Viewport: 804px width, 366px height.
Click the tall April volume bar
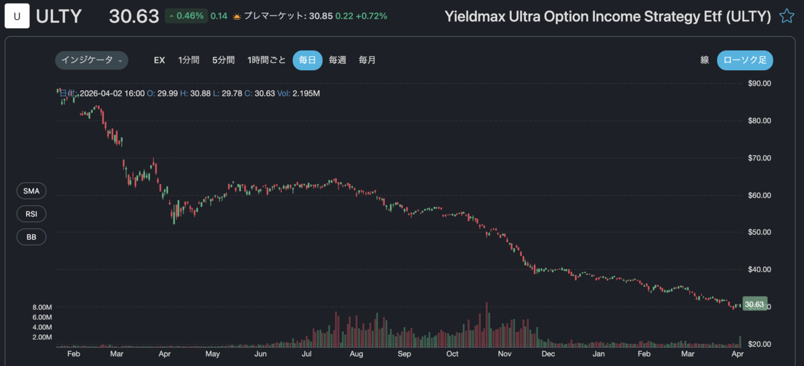(x=740, y=341)
